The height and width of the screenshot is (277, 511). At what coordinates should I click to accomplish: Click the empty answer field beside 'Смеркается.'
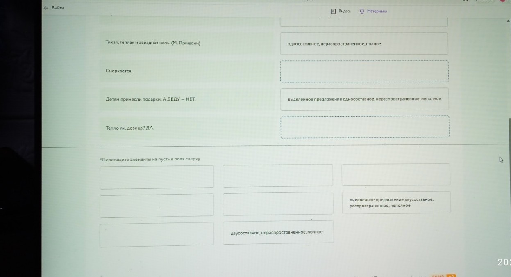(364, 72)
